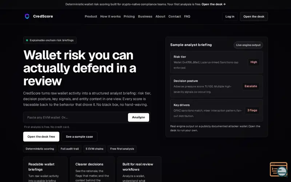Click the High risk tier tag

point(254,62)
